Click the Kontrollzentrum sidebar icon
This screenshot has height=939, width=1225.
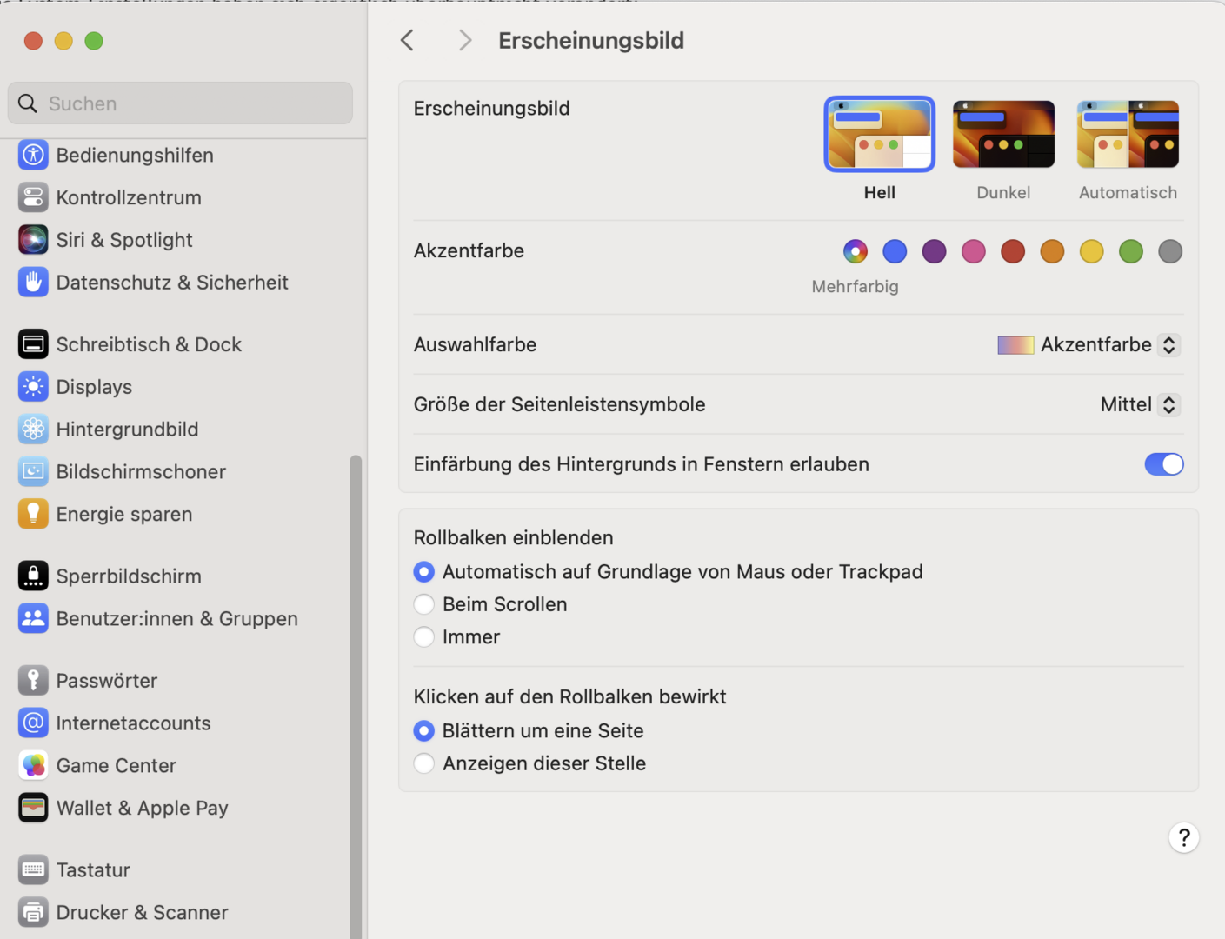pos(33,197)
